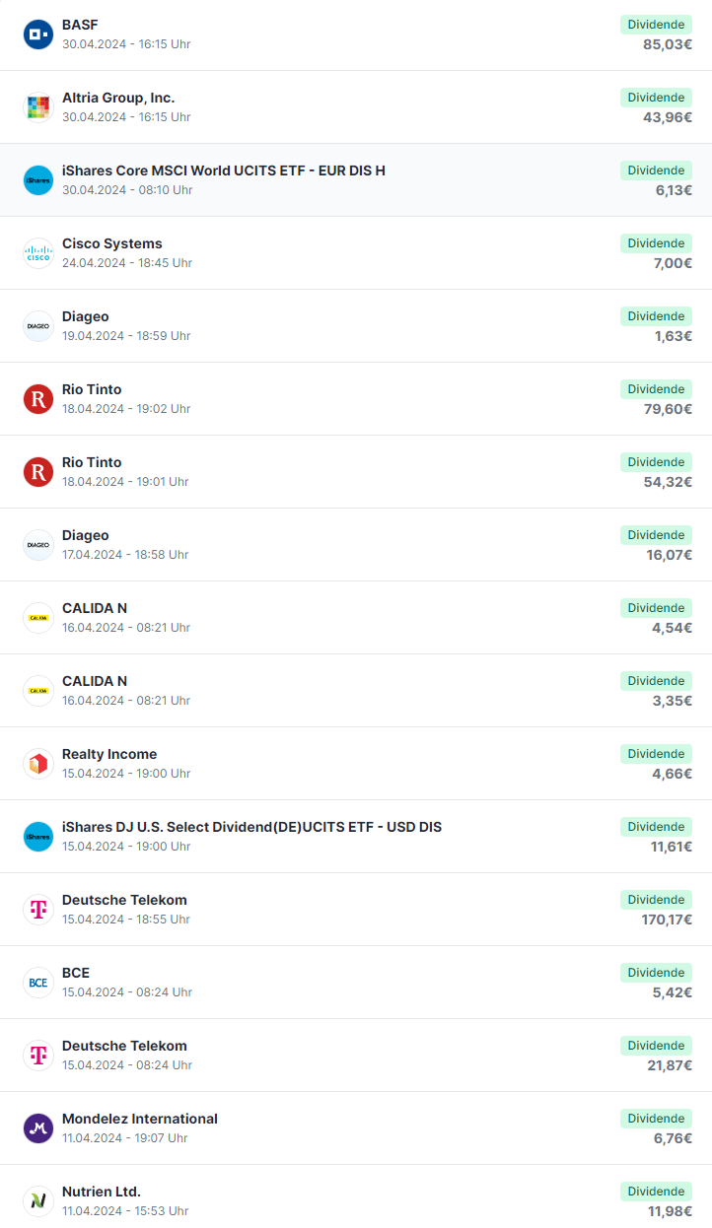This screenshot has width=712, height=1228.
Task: Click the Nutrien Ltd. logo icon
Action: tap(38, 1201)
